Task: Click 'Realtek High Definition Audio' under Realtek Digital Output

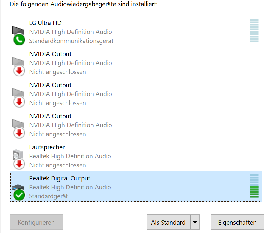Action: point(70,187)
